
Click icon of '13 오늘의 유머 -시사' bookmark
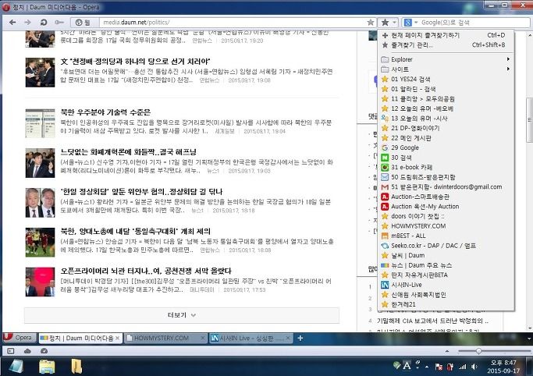pyautogui.click(x=385, y=119)
